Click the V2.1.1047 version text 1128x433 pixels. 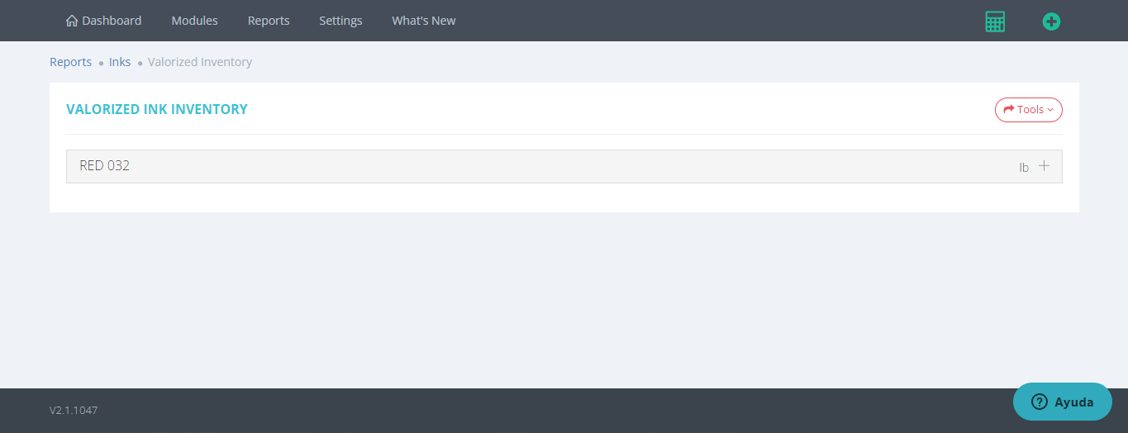(74, 410)
